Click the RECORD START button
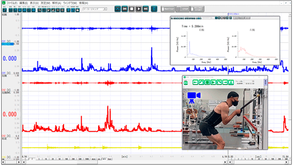 click(x=197, y=9)
